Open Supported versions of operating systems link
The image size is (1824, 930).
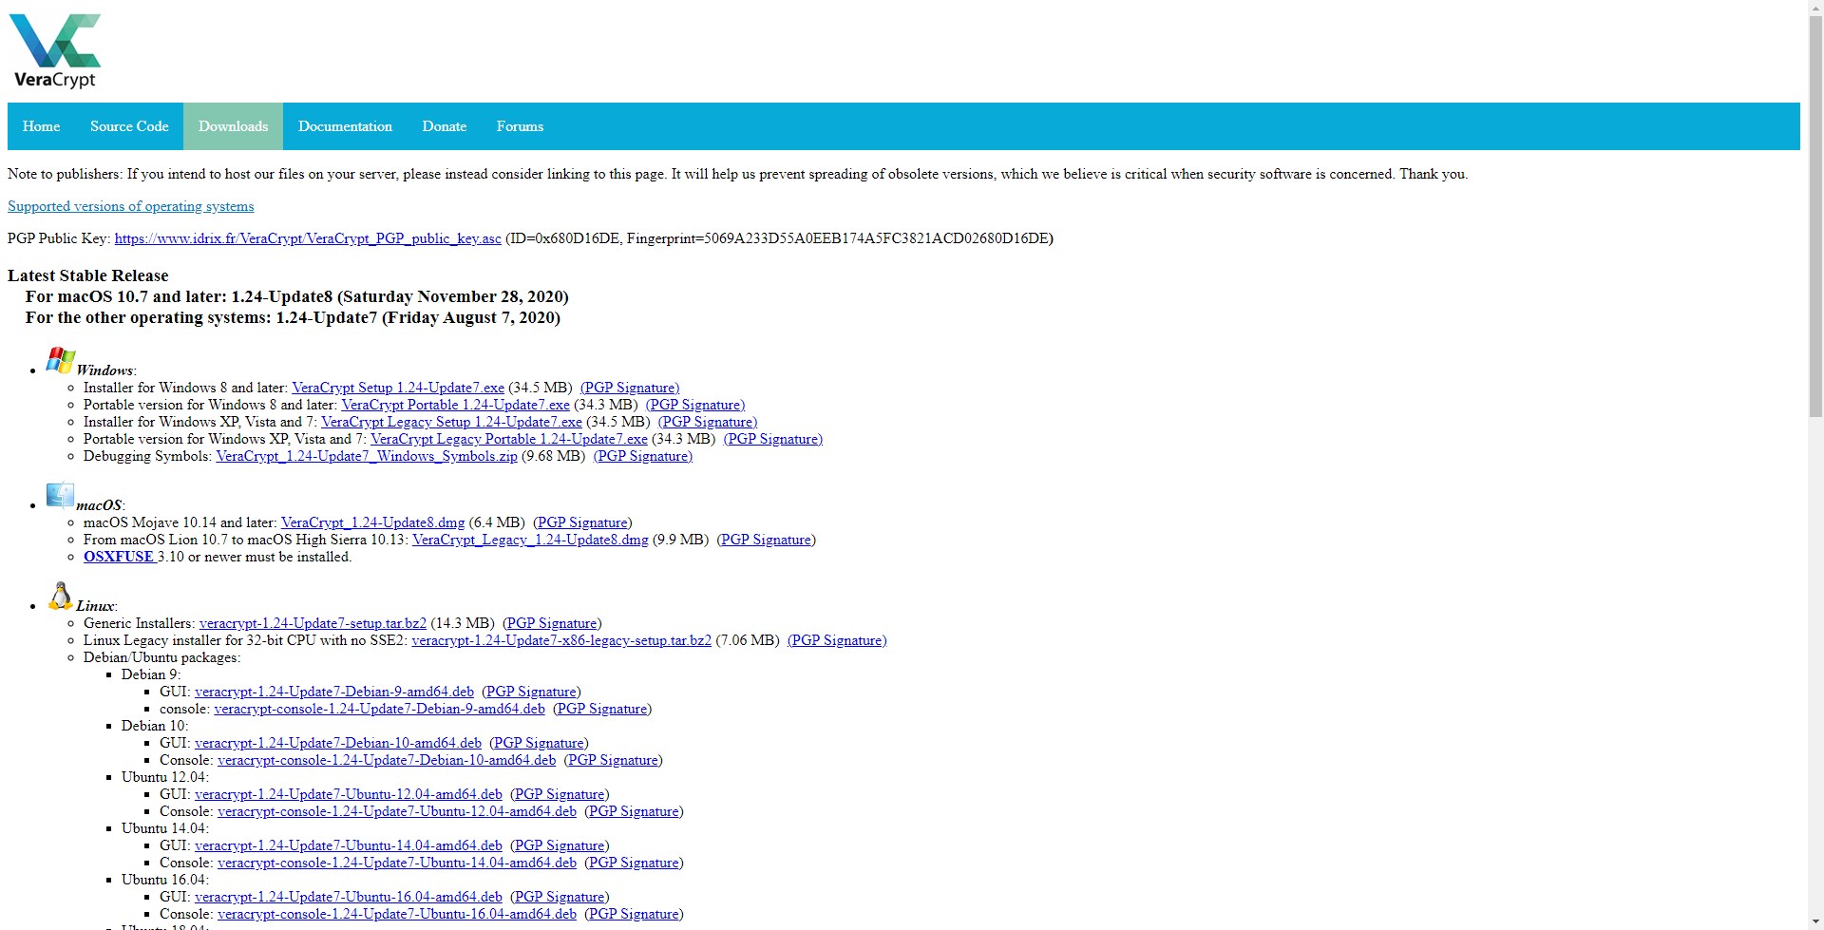(x=131, y=206)
